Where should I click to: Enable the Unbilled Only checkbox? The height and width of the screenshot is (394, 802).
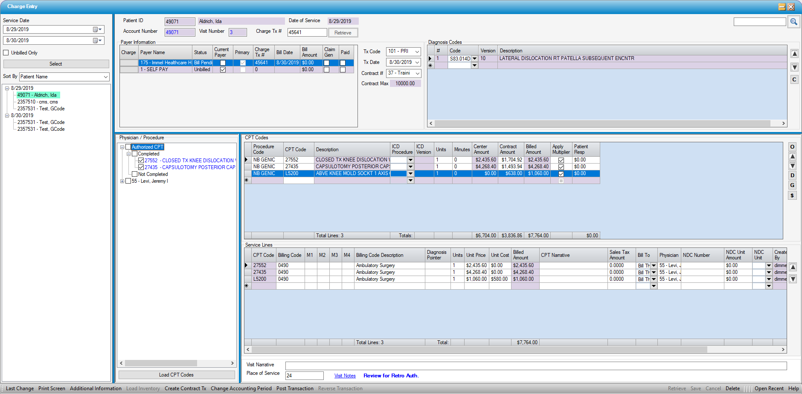(x=6, y=53)
